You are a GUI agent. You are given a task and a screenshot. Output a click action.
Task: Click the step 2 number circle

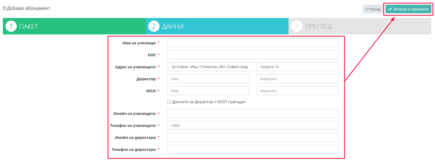pyautogui.click(x=154, y=26)
